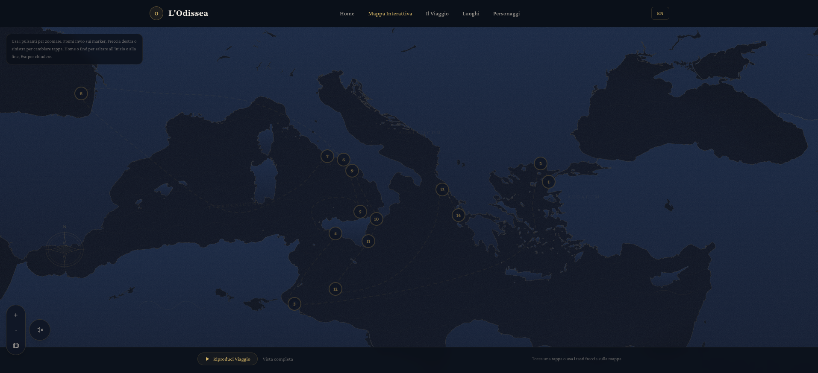Zoom in with the plus button
The height and width of the screenshot is (373, 818).
coord(16,315)
